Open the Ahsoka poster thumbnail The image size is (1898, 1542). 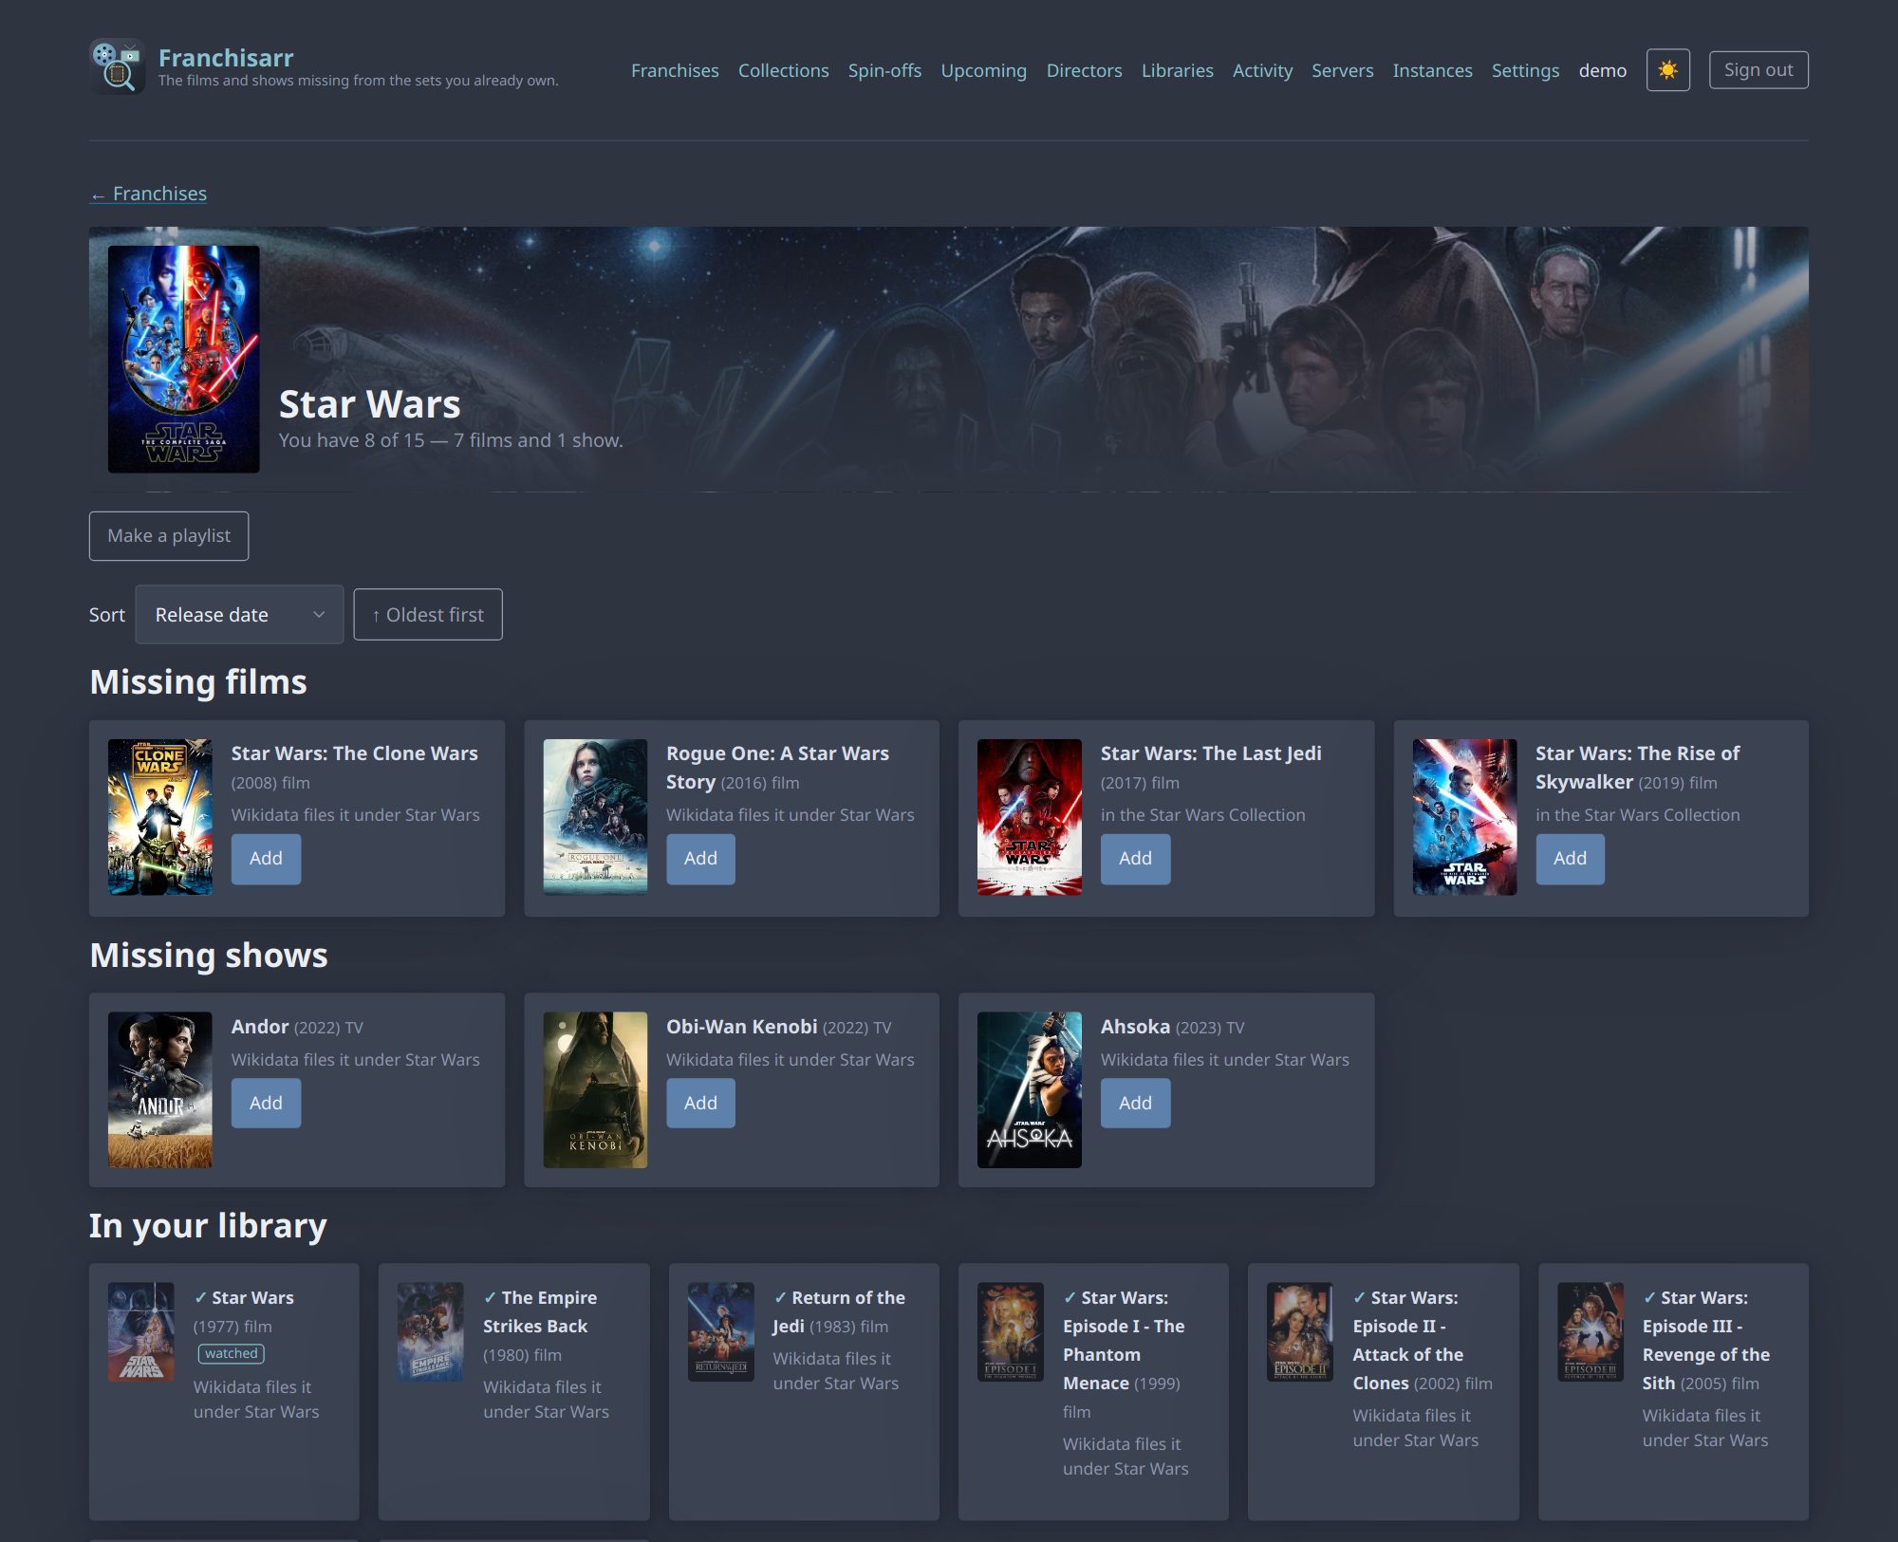click(1030, 1089)
